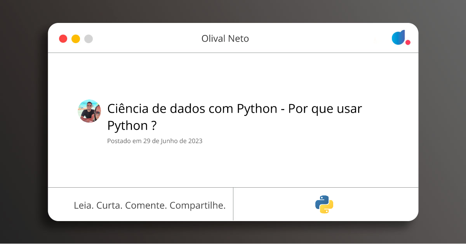Click the gray window dot

[x=89, y=39]
